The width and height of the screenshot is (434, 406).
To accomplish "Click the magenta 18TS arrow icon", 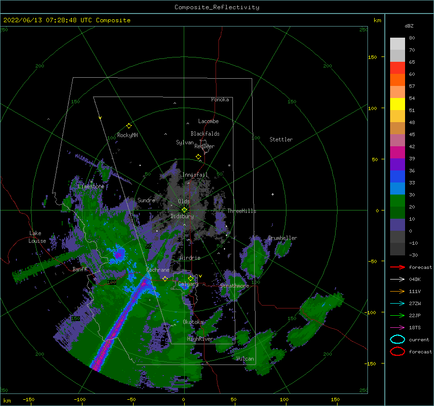I will click(397, 328).
